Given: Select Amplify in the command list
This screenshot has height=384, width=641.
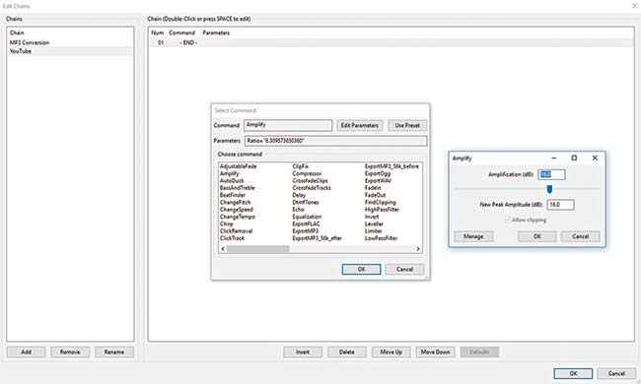Looking at the screenshot, I should click(x=230, y=173).
